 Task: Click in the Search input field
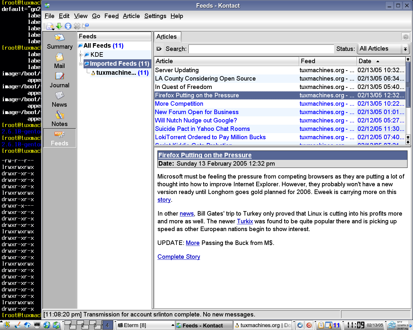point(261,49)
